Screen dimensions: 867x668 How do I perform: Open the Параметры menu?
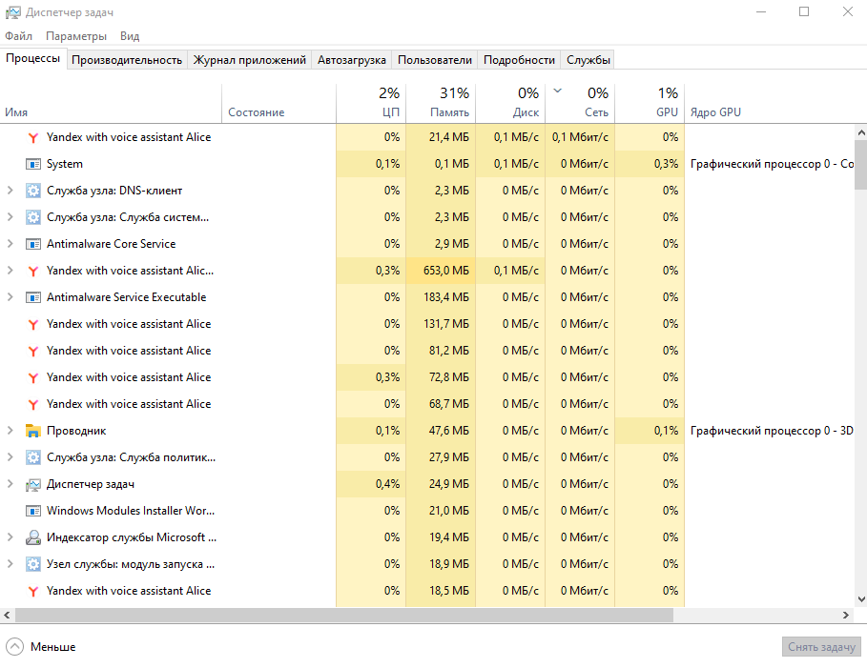(x=76, y=36)
